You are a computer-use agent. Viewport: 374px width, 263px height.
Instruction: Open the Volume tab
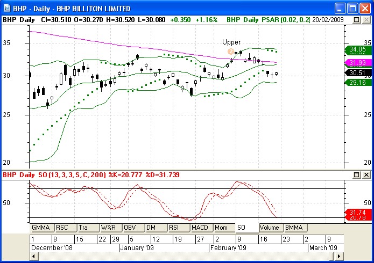click(271, 228)
